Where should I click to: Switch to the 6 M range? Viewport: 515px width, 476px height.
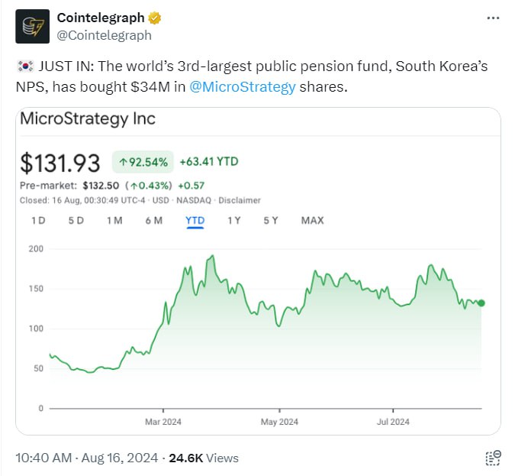tap(154, 220)
